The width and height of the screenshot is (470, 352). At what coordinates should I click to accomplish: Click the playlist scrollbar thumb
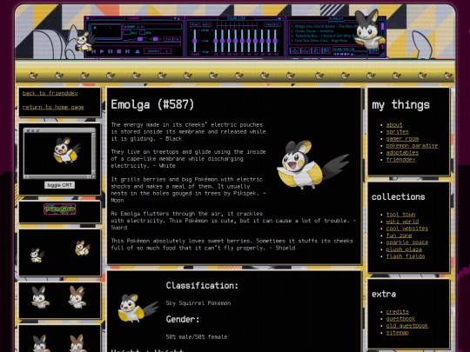point(382,26)
